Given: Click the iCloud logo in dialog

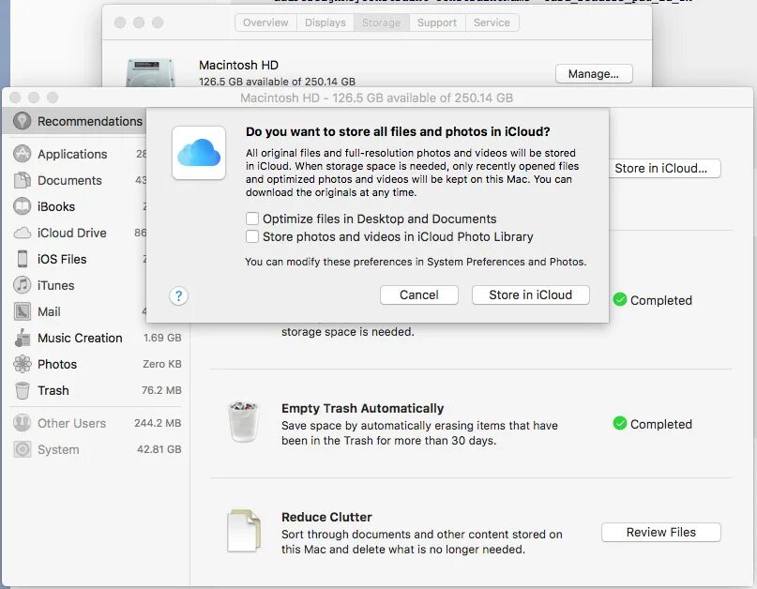Looking at the screenshot, I should [x=199, y=153].
